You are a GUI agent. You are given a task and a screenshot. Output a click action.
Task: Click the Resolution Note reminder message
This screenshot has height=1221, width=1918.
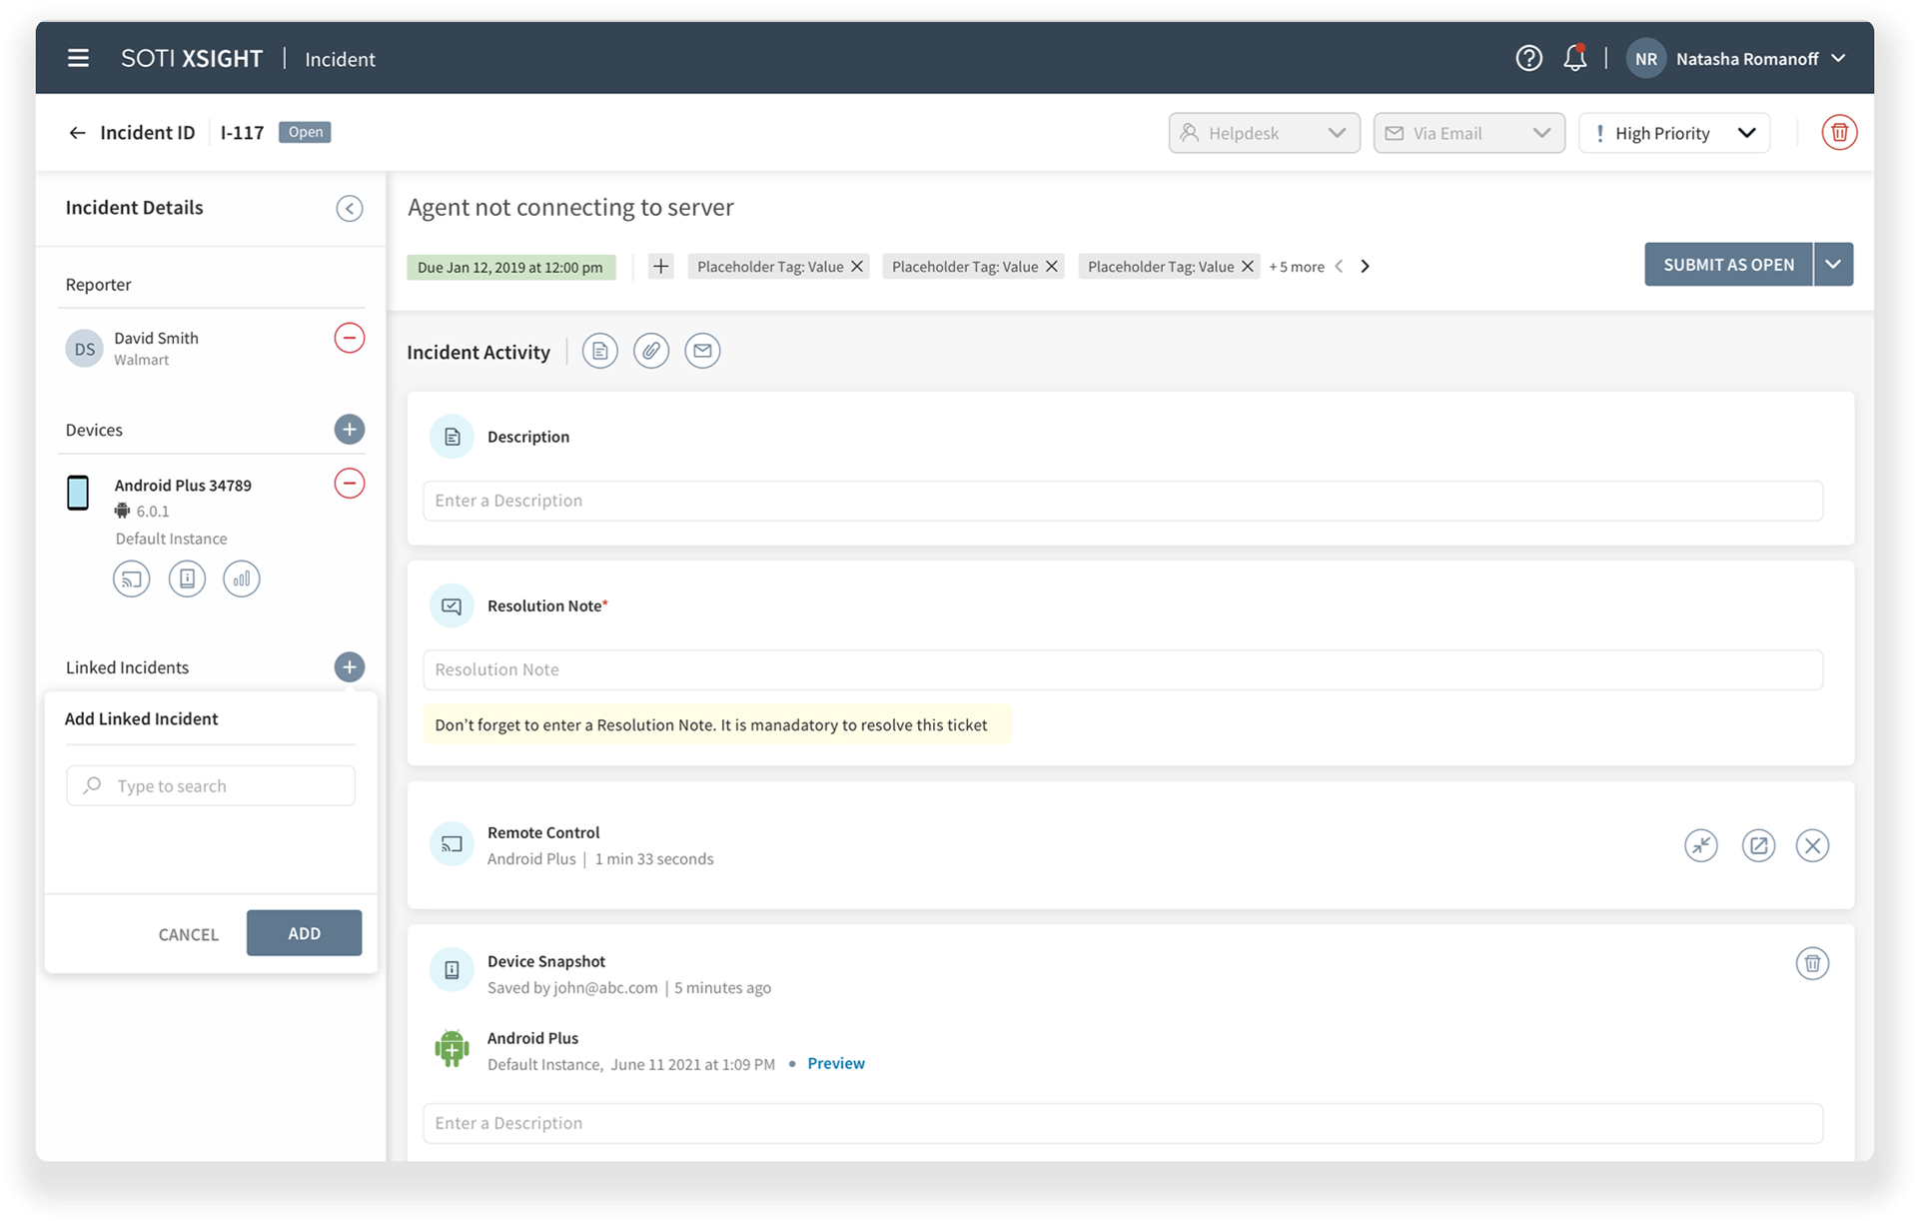pyautogui.click(x=717, y=724)
